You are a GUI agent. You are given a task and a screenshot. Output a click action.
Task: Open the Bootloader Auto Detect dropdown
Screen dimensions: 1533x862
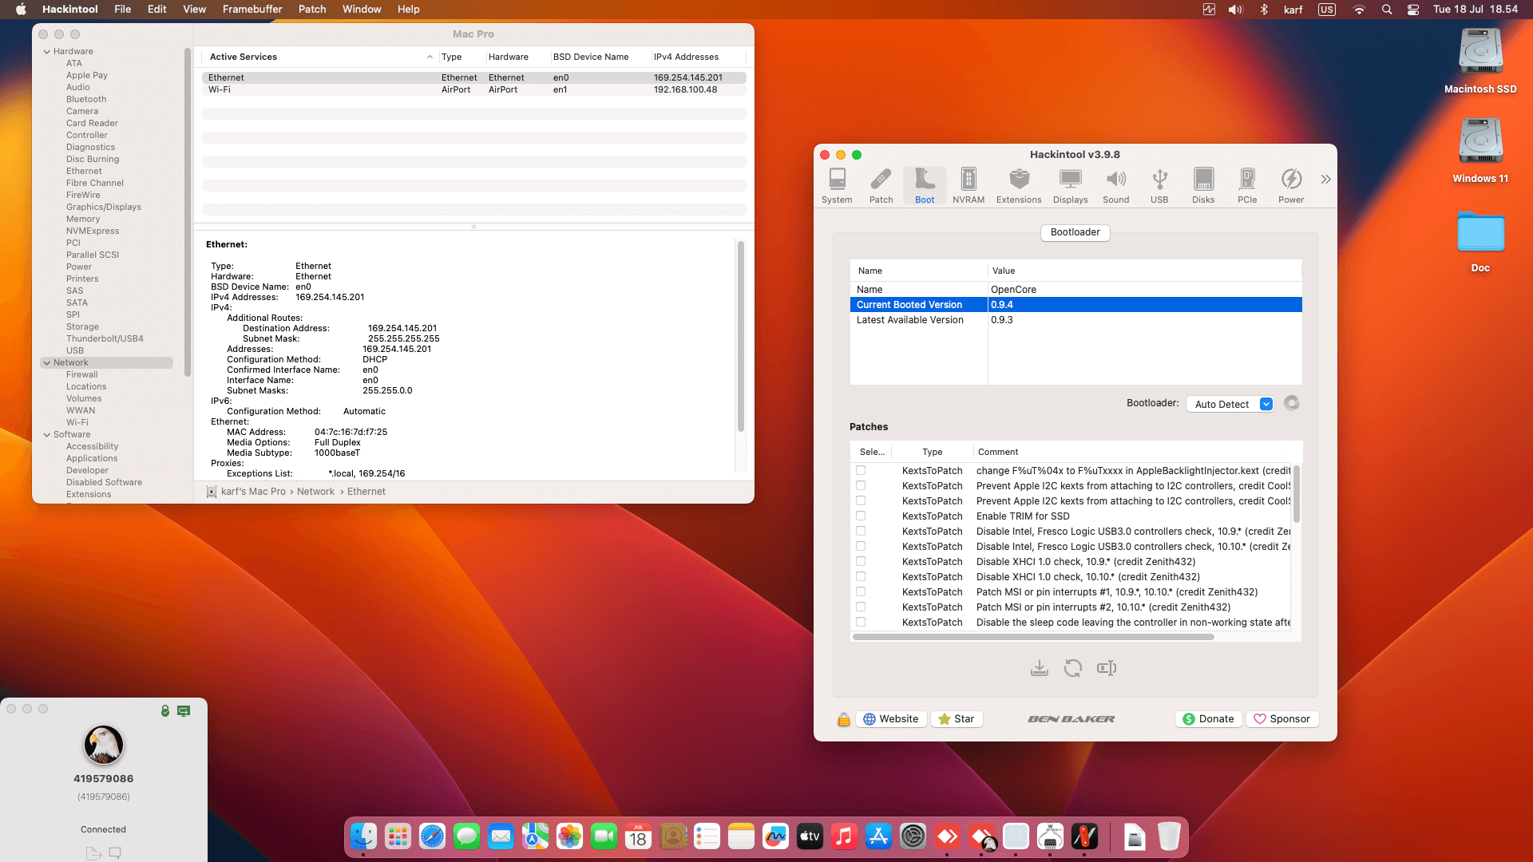point(1230,404)
